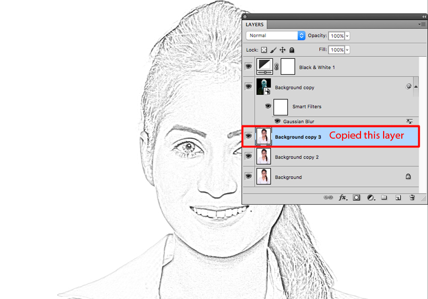Screen dimensions: 428x299
Task: Click the Fill percentage field
Action: tap(337, 50)
